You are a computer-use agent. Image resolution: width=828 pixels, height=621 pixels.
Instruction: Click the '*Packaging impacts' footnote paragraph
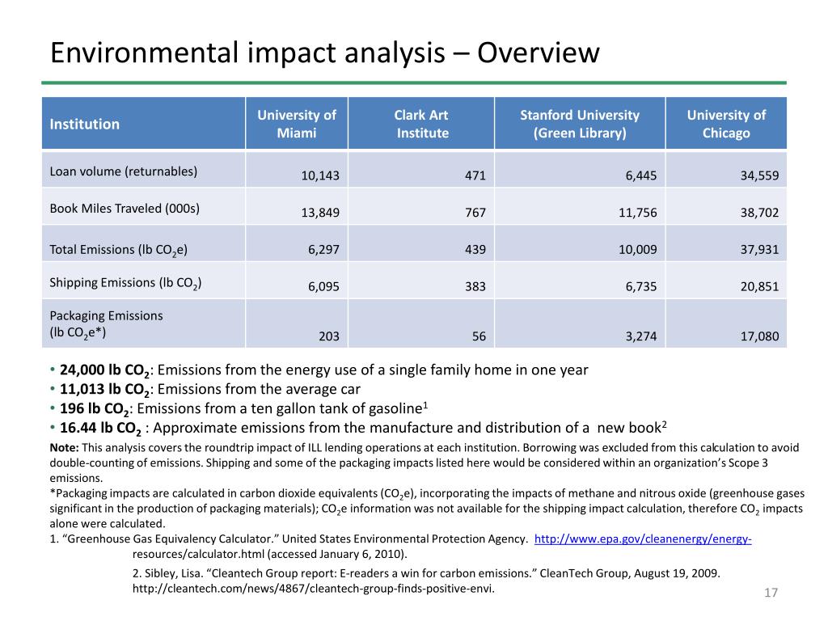point(427,509)
